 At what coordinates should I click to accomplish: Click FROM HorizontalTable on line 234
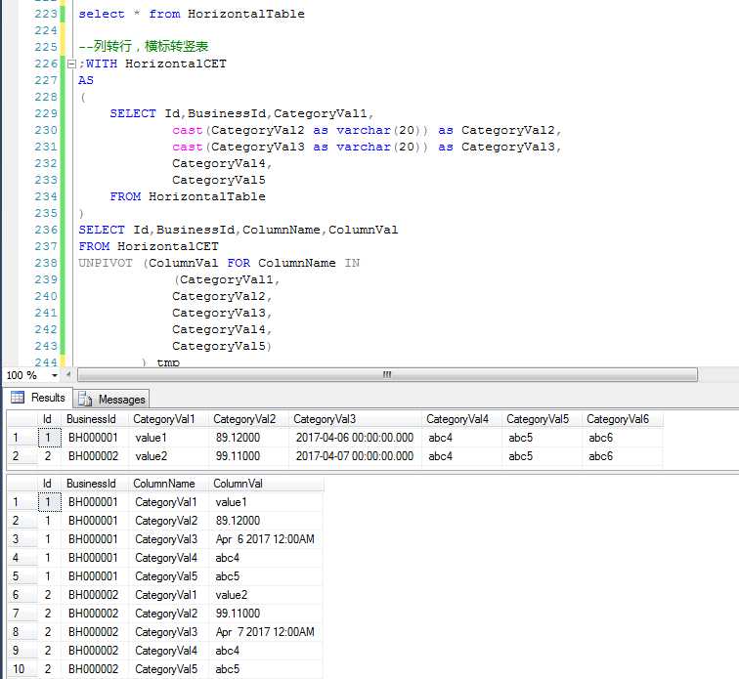click(x=188, y=196)
